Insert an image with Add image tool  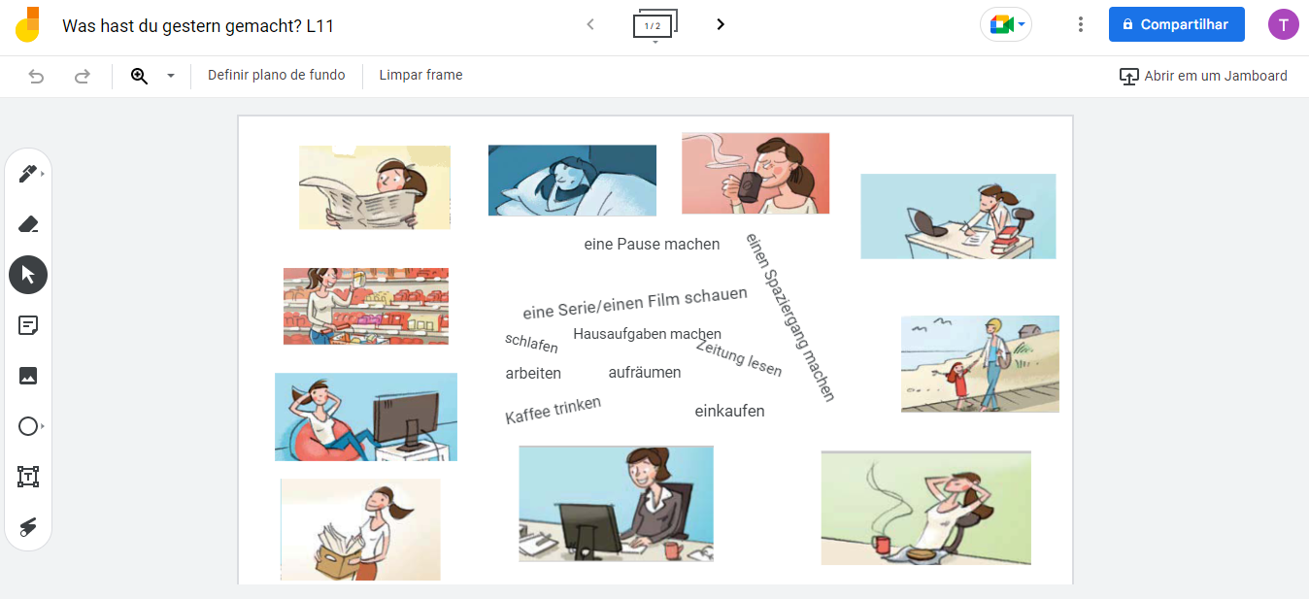[x=28, y=376]
